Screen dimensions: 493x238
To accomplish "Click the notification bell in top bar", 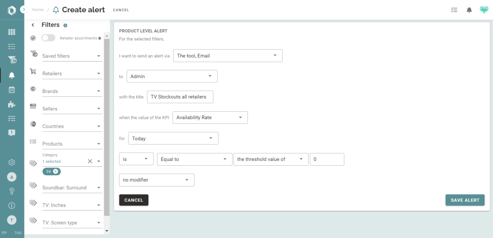I will (469, 10).
